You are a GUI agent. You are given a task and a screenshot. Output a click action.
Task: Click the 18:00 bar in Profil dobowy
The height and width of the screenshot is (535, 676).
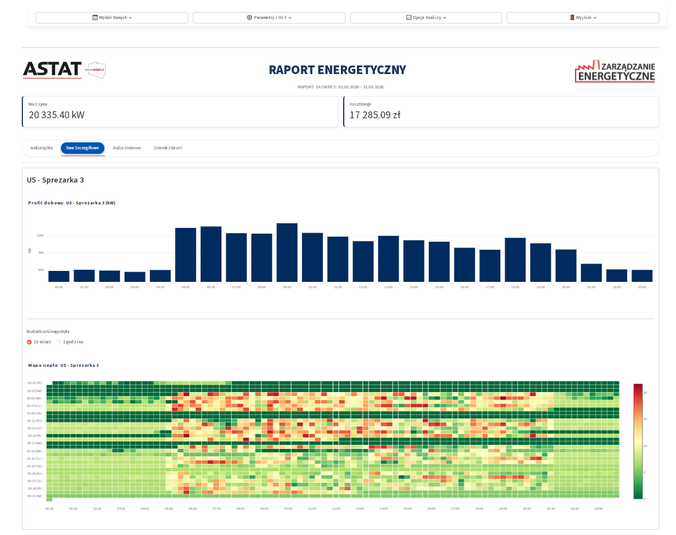pyautogui.click(x=515, y=260)
